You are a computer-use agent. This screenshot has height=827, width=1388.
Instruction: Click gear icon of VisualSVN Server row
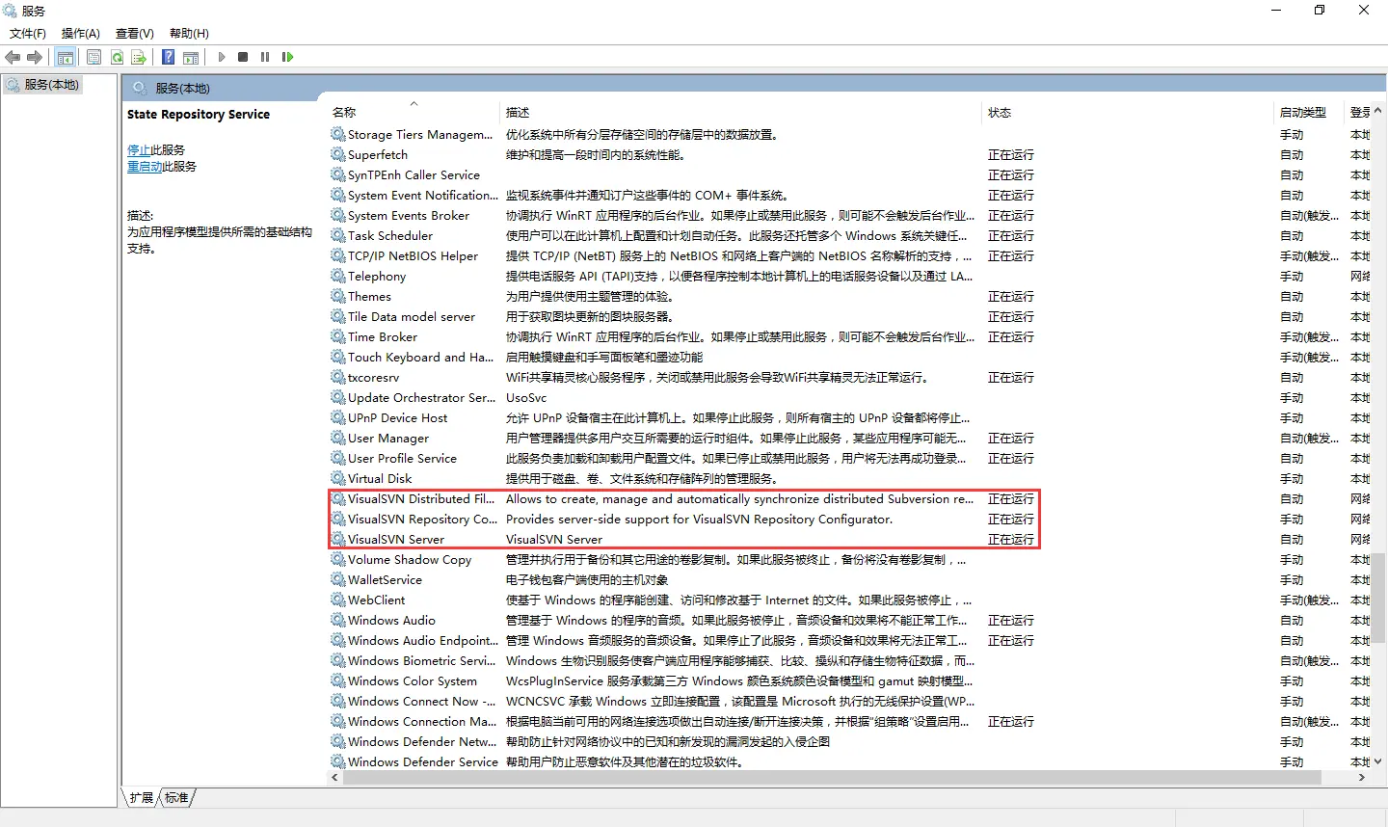point(337,539)
